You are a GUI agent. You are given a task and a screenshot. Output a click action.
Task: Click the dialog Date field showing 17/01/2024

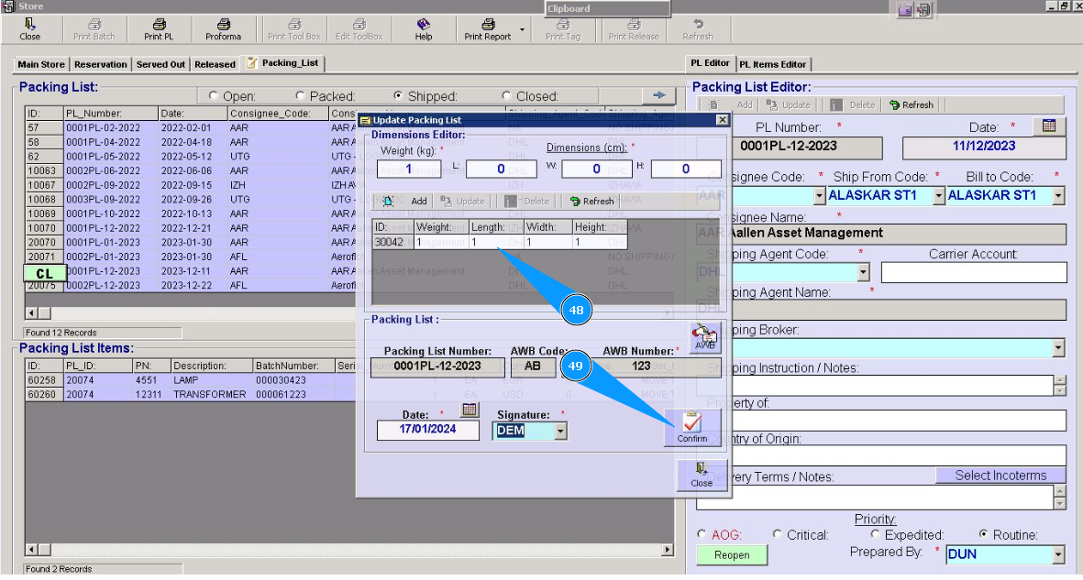(x=427, y=430)
